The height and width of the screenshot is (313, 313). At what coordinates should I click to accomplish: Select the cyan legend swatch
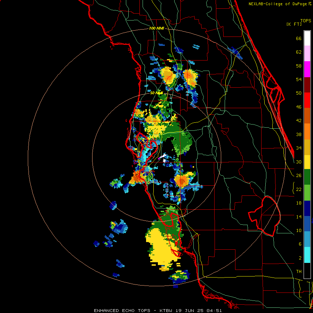pyautogui.click(x=307, y=255)
